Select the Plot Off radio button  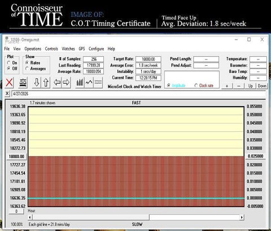pyautogui.click(x=8, y=69)
